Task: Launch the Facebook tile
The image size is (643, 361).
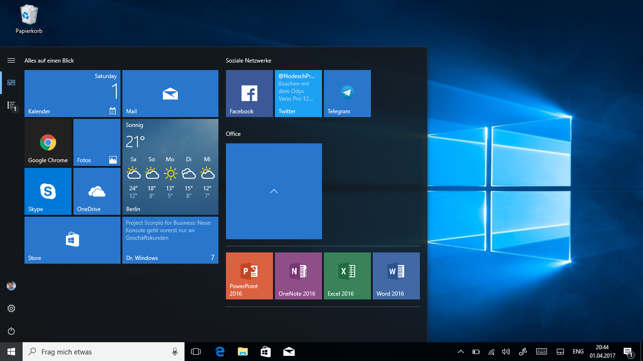Action: (x=249, y=94)
